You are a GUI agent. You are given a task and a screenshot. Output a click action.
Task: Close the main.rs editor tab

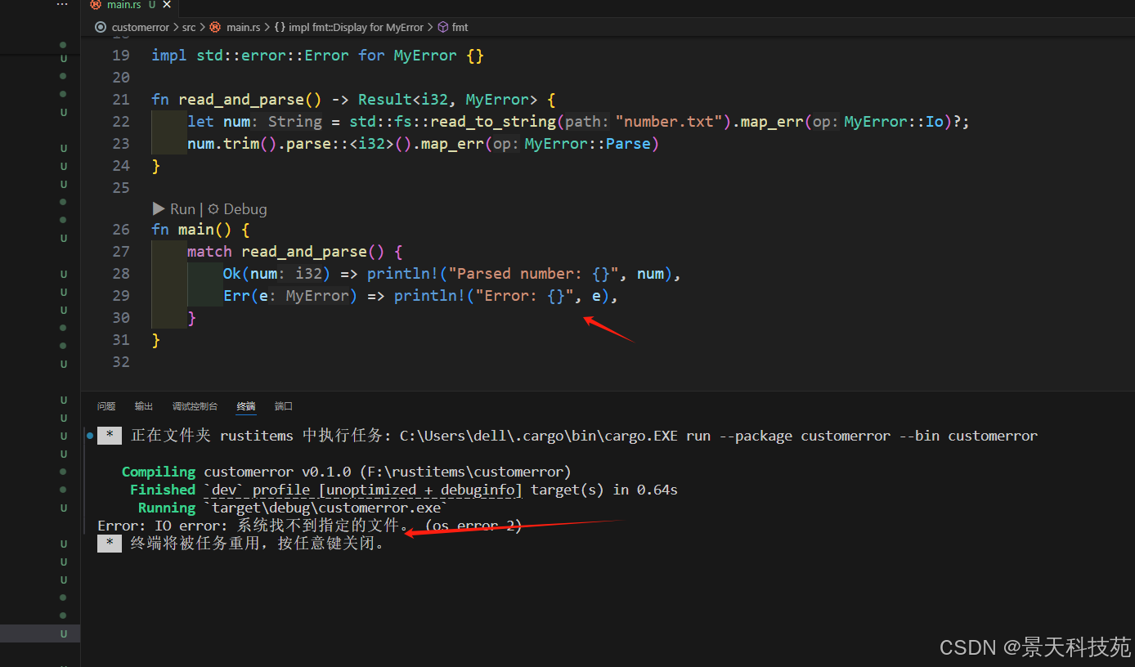click(x=167, y=5)
